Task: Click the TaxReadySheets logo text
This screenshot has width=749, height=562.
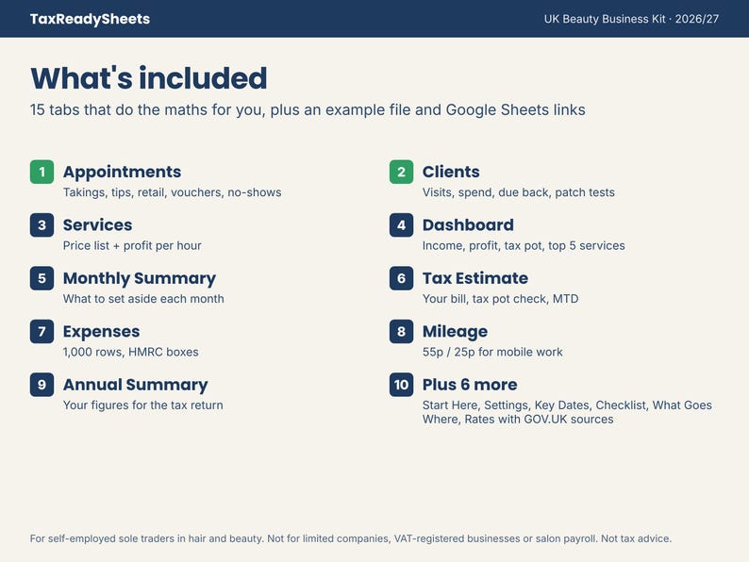Action: 90,19
